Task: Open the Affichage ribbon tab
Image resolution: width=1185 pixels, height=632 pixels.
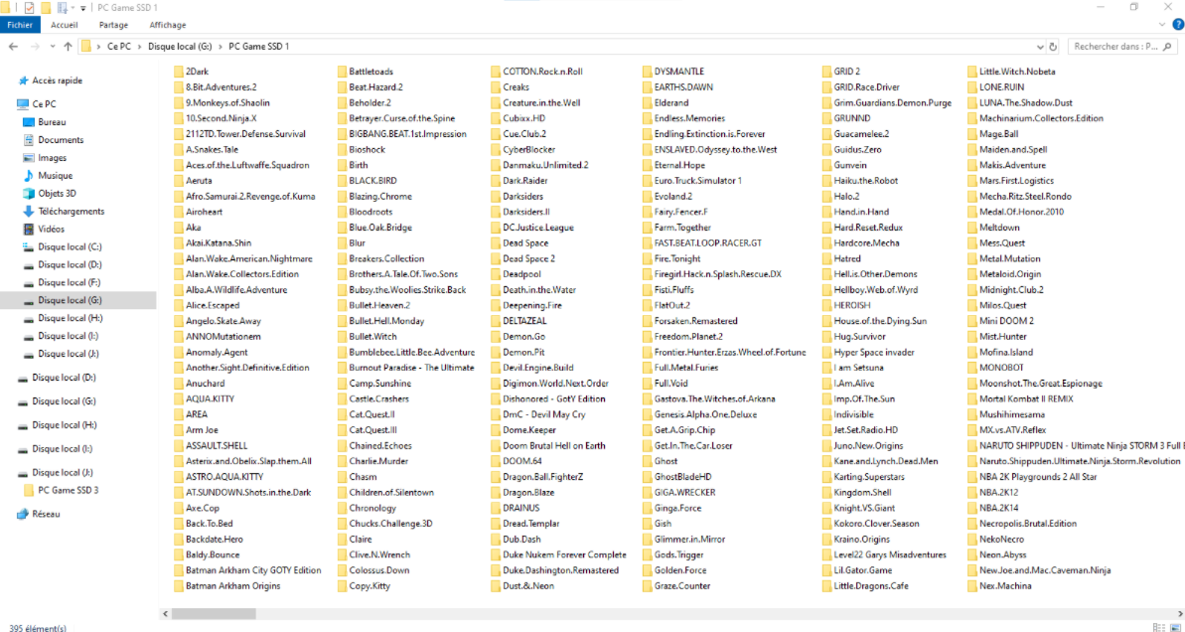Action: pyautogui.click(x=167, y=25)
